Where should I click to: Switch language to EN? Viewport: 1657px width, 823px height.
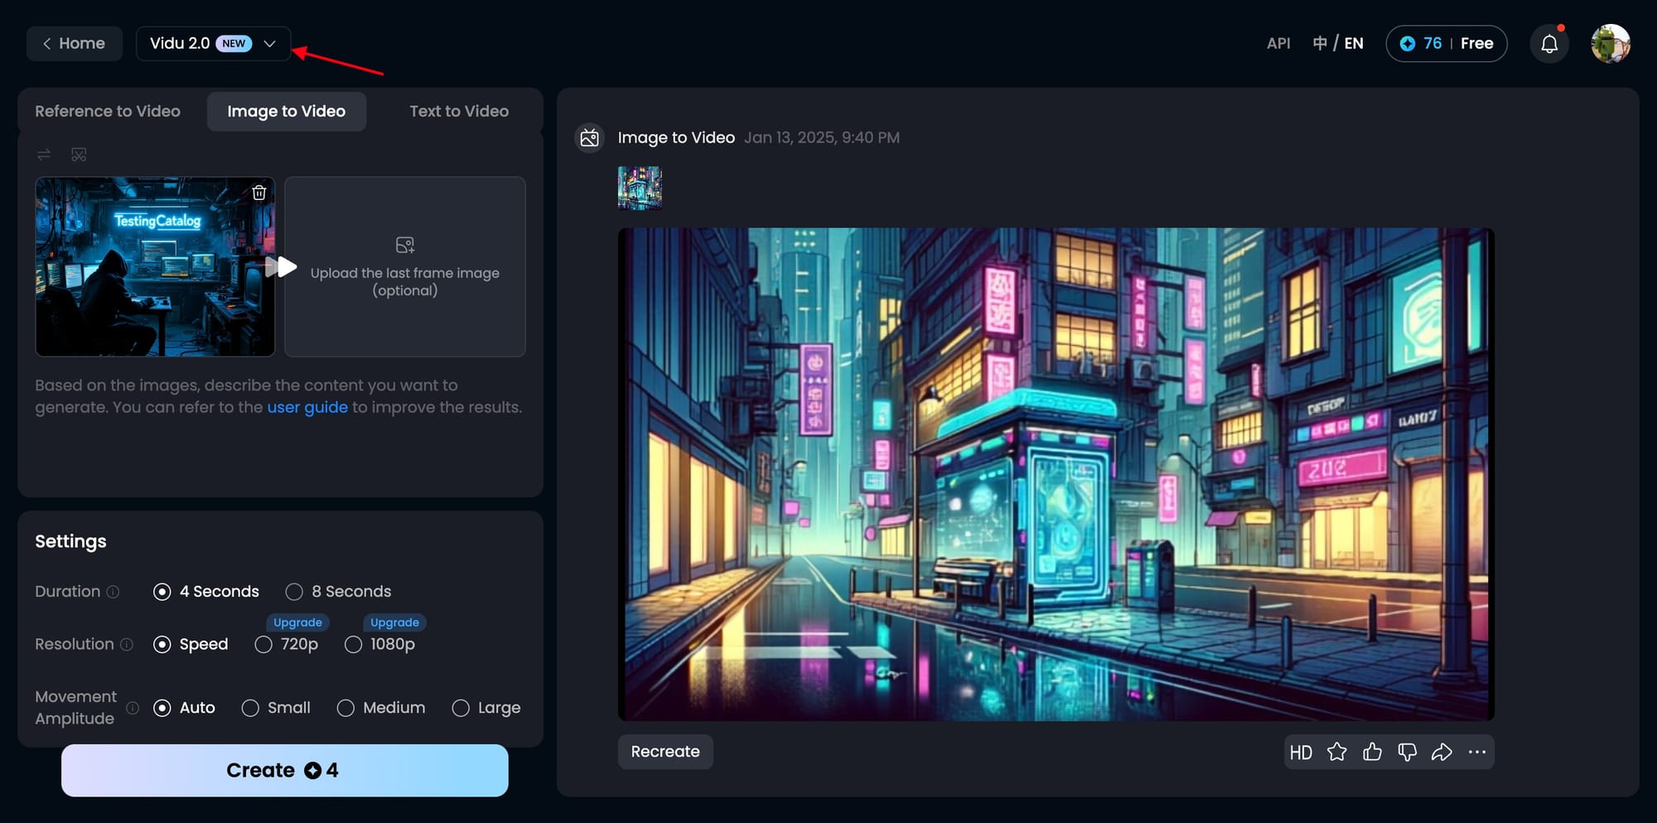[x=1354, y=43]
